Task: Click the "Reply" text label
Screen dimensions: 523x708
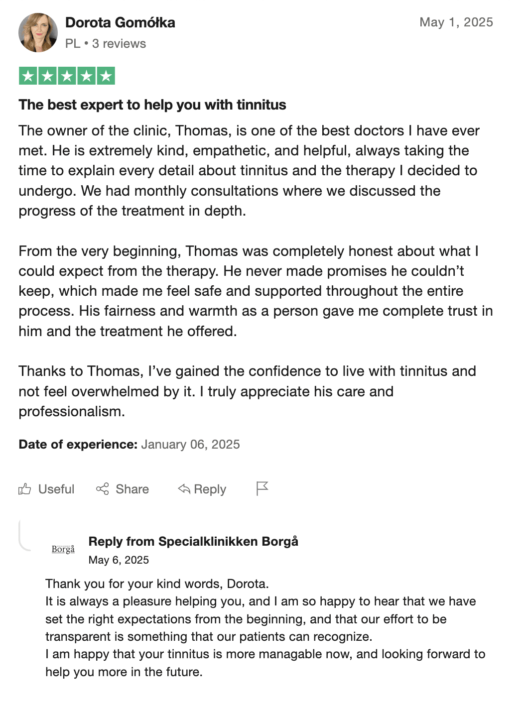Action: [x=210, y=489]
